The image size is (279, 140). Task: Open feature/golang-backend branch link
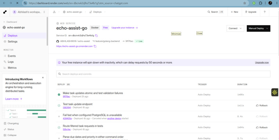[107, 41]
